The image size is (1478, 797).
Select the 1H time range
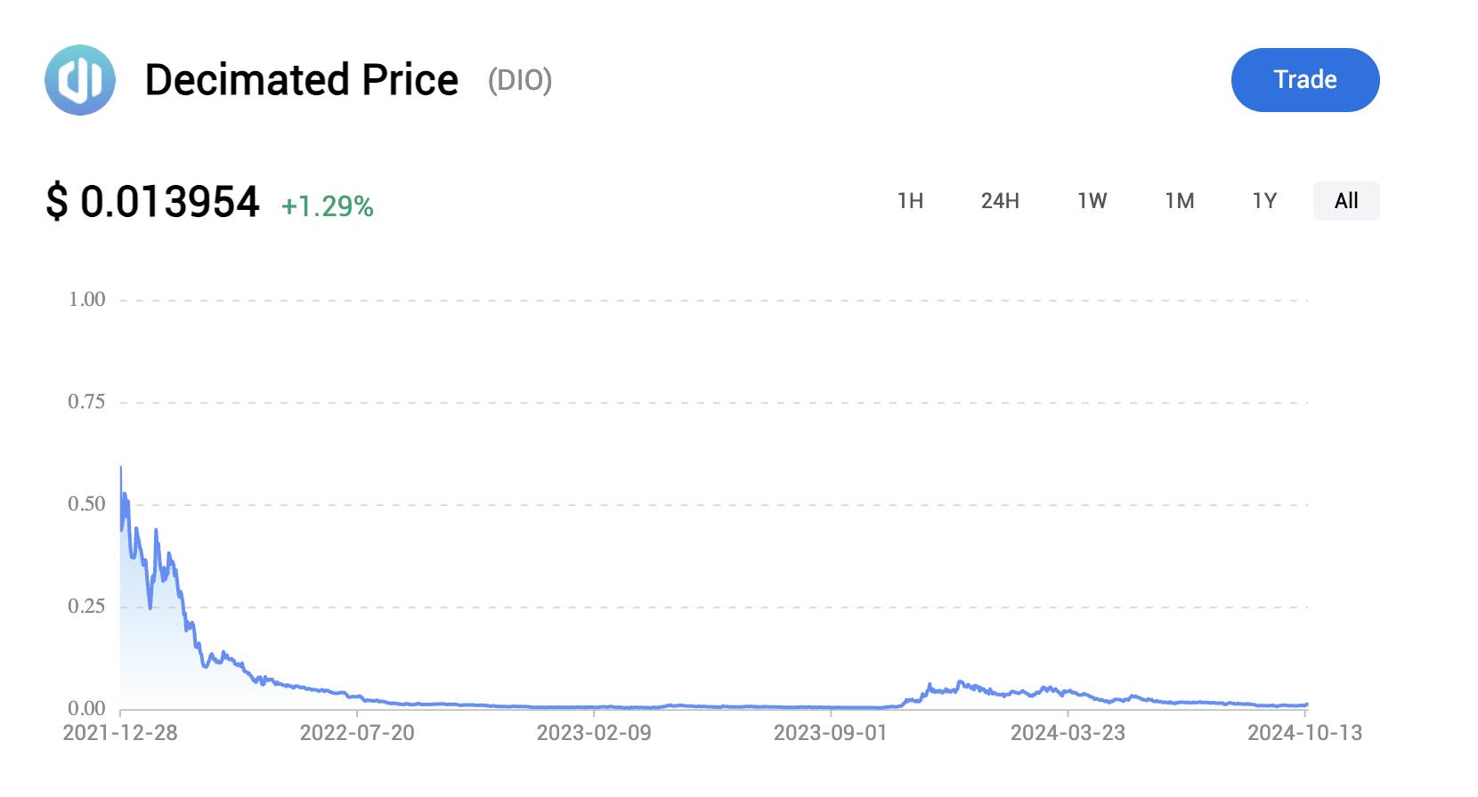910,201
